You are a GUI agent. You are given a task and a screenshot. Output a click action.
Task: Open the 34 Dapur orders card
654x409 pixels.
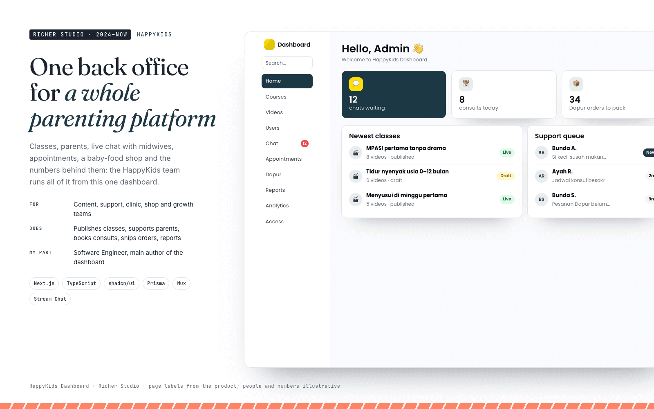coord(608,94)
